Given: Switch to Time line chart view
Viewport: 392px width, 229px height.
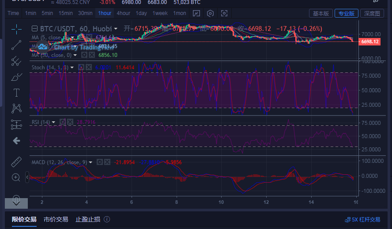Looking at the screenshot, I should tap(13, 13).
